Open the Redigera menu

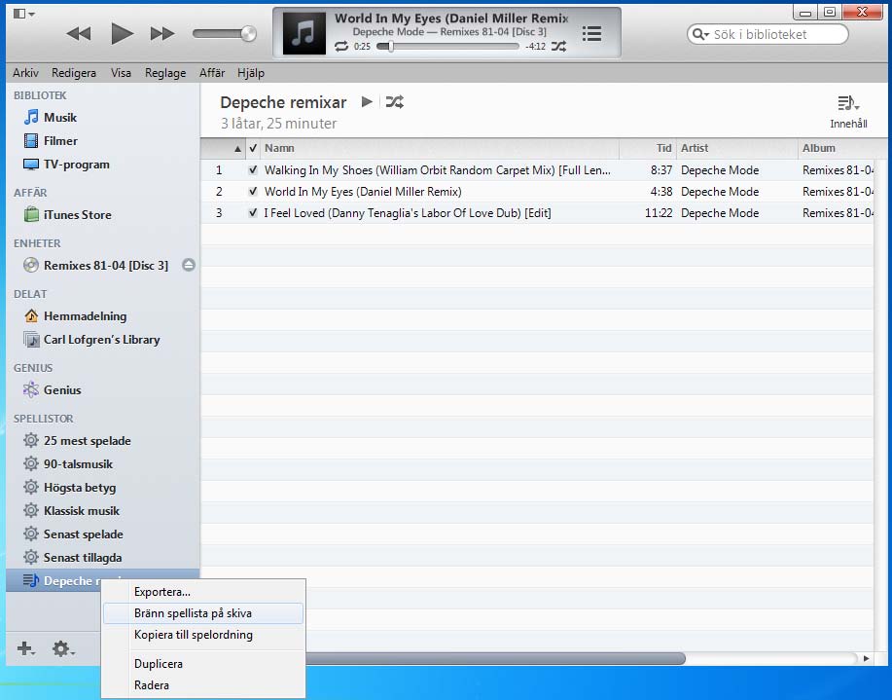pos(74,73)
